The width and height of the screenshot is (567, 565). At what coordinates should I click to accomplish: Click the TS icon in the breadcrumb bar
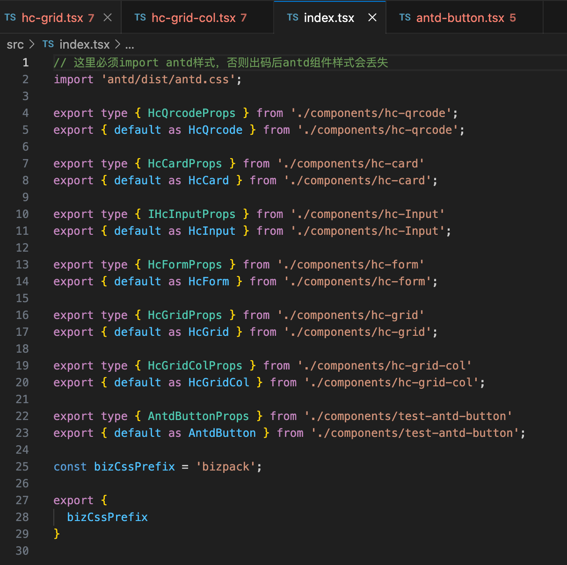pos(48,44)
